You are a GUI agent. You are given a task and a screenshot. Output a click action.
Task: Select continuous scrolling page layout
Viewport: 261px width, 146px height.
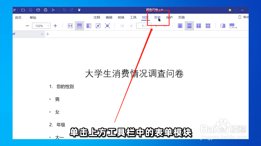pos(189,26)
